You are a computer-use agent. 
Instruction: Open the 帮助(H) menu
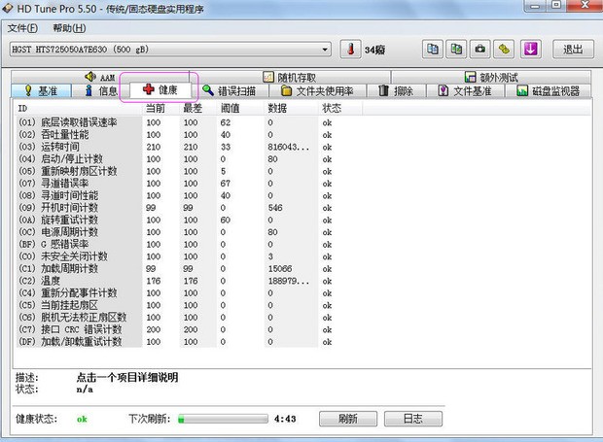pyautogui.click(x=69, y=28)
